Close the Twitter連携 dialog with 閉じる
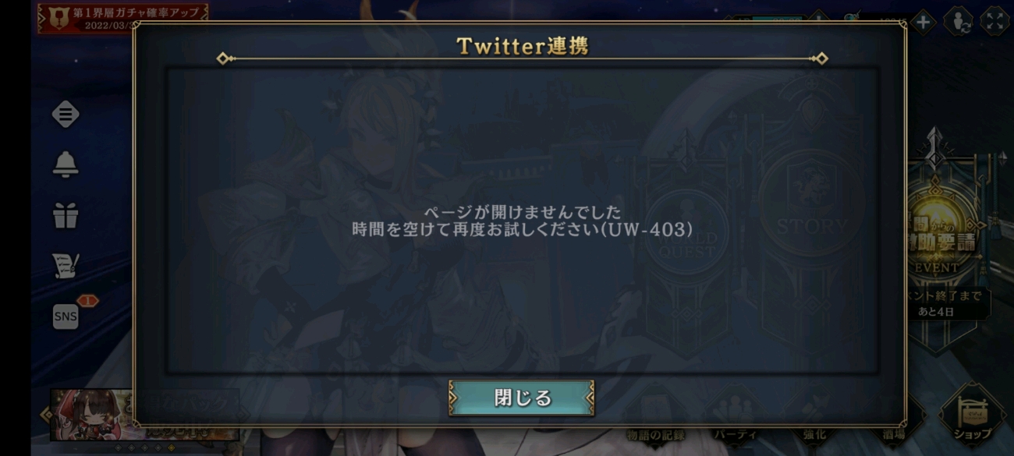The width and height of the screenshot is (1014, 456). (521, 398)
